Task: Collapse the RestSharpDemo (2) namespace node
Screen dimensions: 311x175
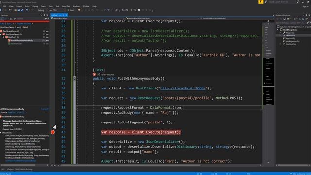Action: pyautogui.click(x=1, y=34)
